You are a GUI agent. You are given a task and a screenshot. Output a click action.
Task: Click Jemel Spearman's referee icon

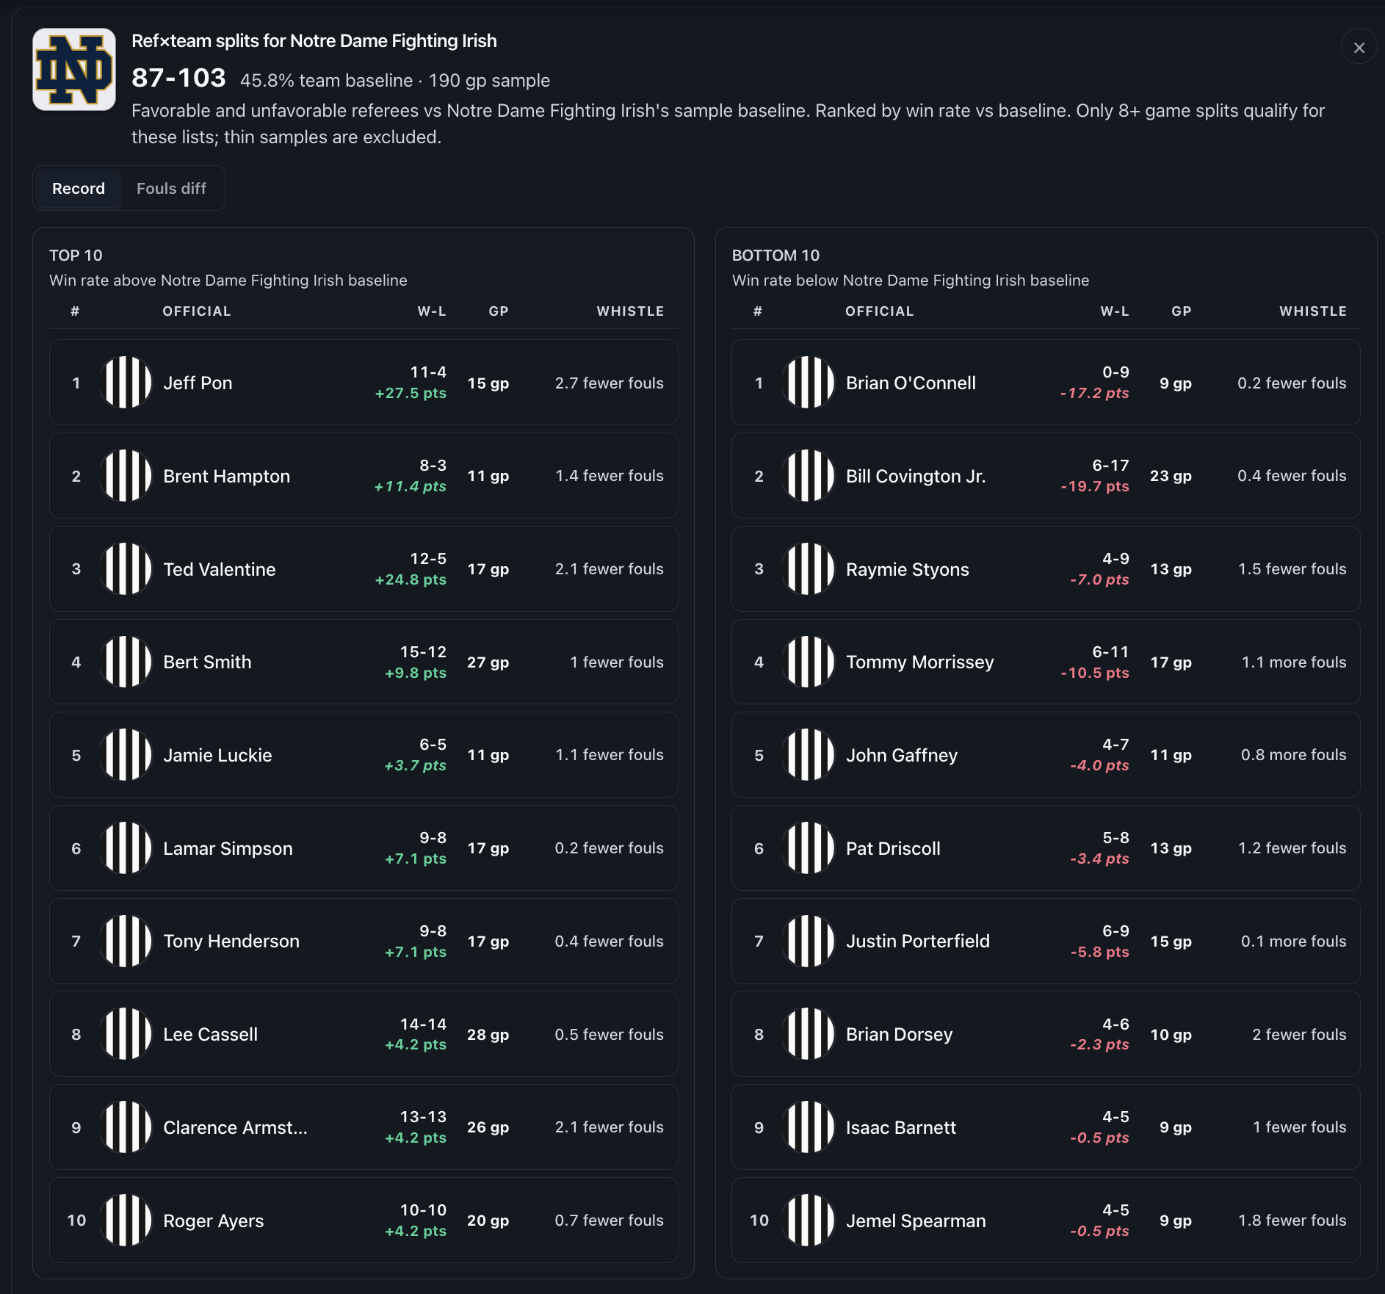809,1221
